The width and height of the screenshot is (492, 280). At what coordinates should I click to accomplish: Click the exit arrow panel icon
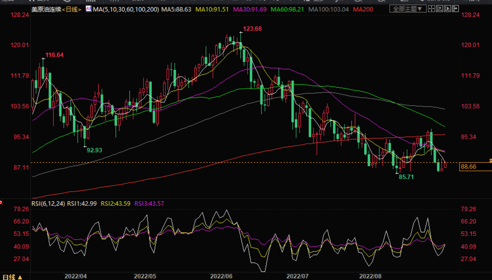455,9
